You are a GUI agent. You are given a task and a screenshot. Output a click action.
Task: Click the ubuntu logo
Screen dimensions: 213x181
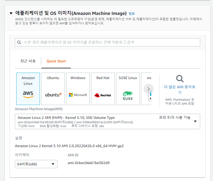(x=53, y=95)
